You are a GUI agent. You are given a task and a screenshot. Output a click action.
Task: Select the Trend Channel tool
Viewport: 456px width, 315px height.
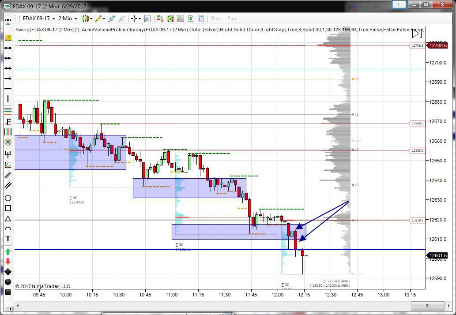click(x=8, y=185)
